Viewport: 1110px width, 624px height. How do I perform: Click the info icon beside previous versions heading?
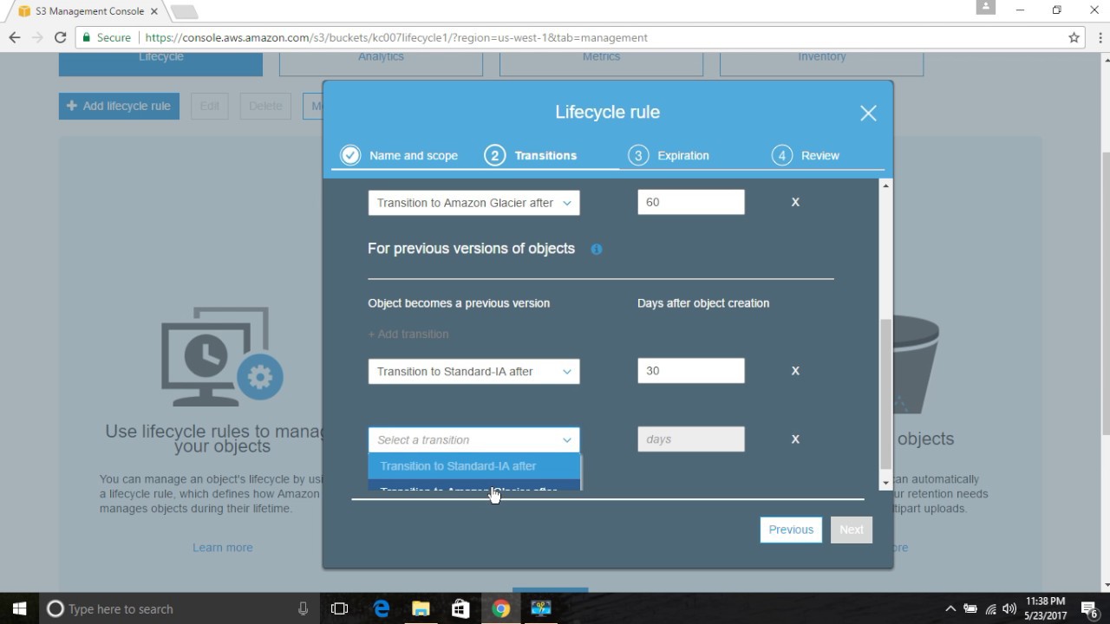(x=597, y=250)
